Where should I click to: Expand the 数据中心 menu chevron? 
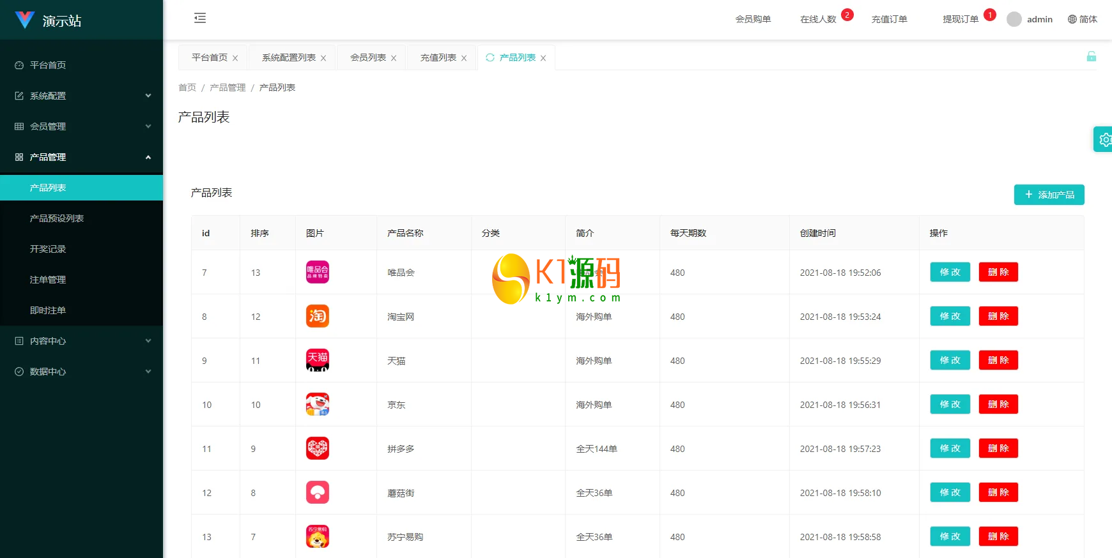tap(148, 372)
